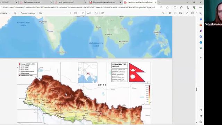The image size is (222, 125).
Task: Open the drawing tool dropdown arrow
Action: tap(10, 13)
